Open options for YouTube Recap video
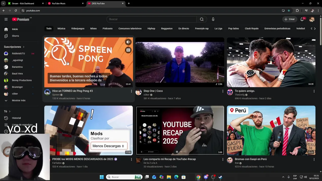Screen dimensions: 322x181 click(x=223, y=159)
